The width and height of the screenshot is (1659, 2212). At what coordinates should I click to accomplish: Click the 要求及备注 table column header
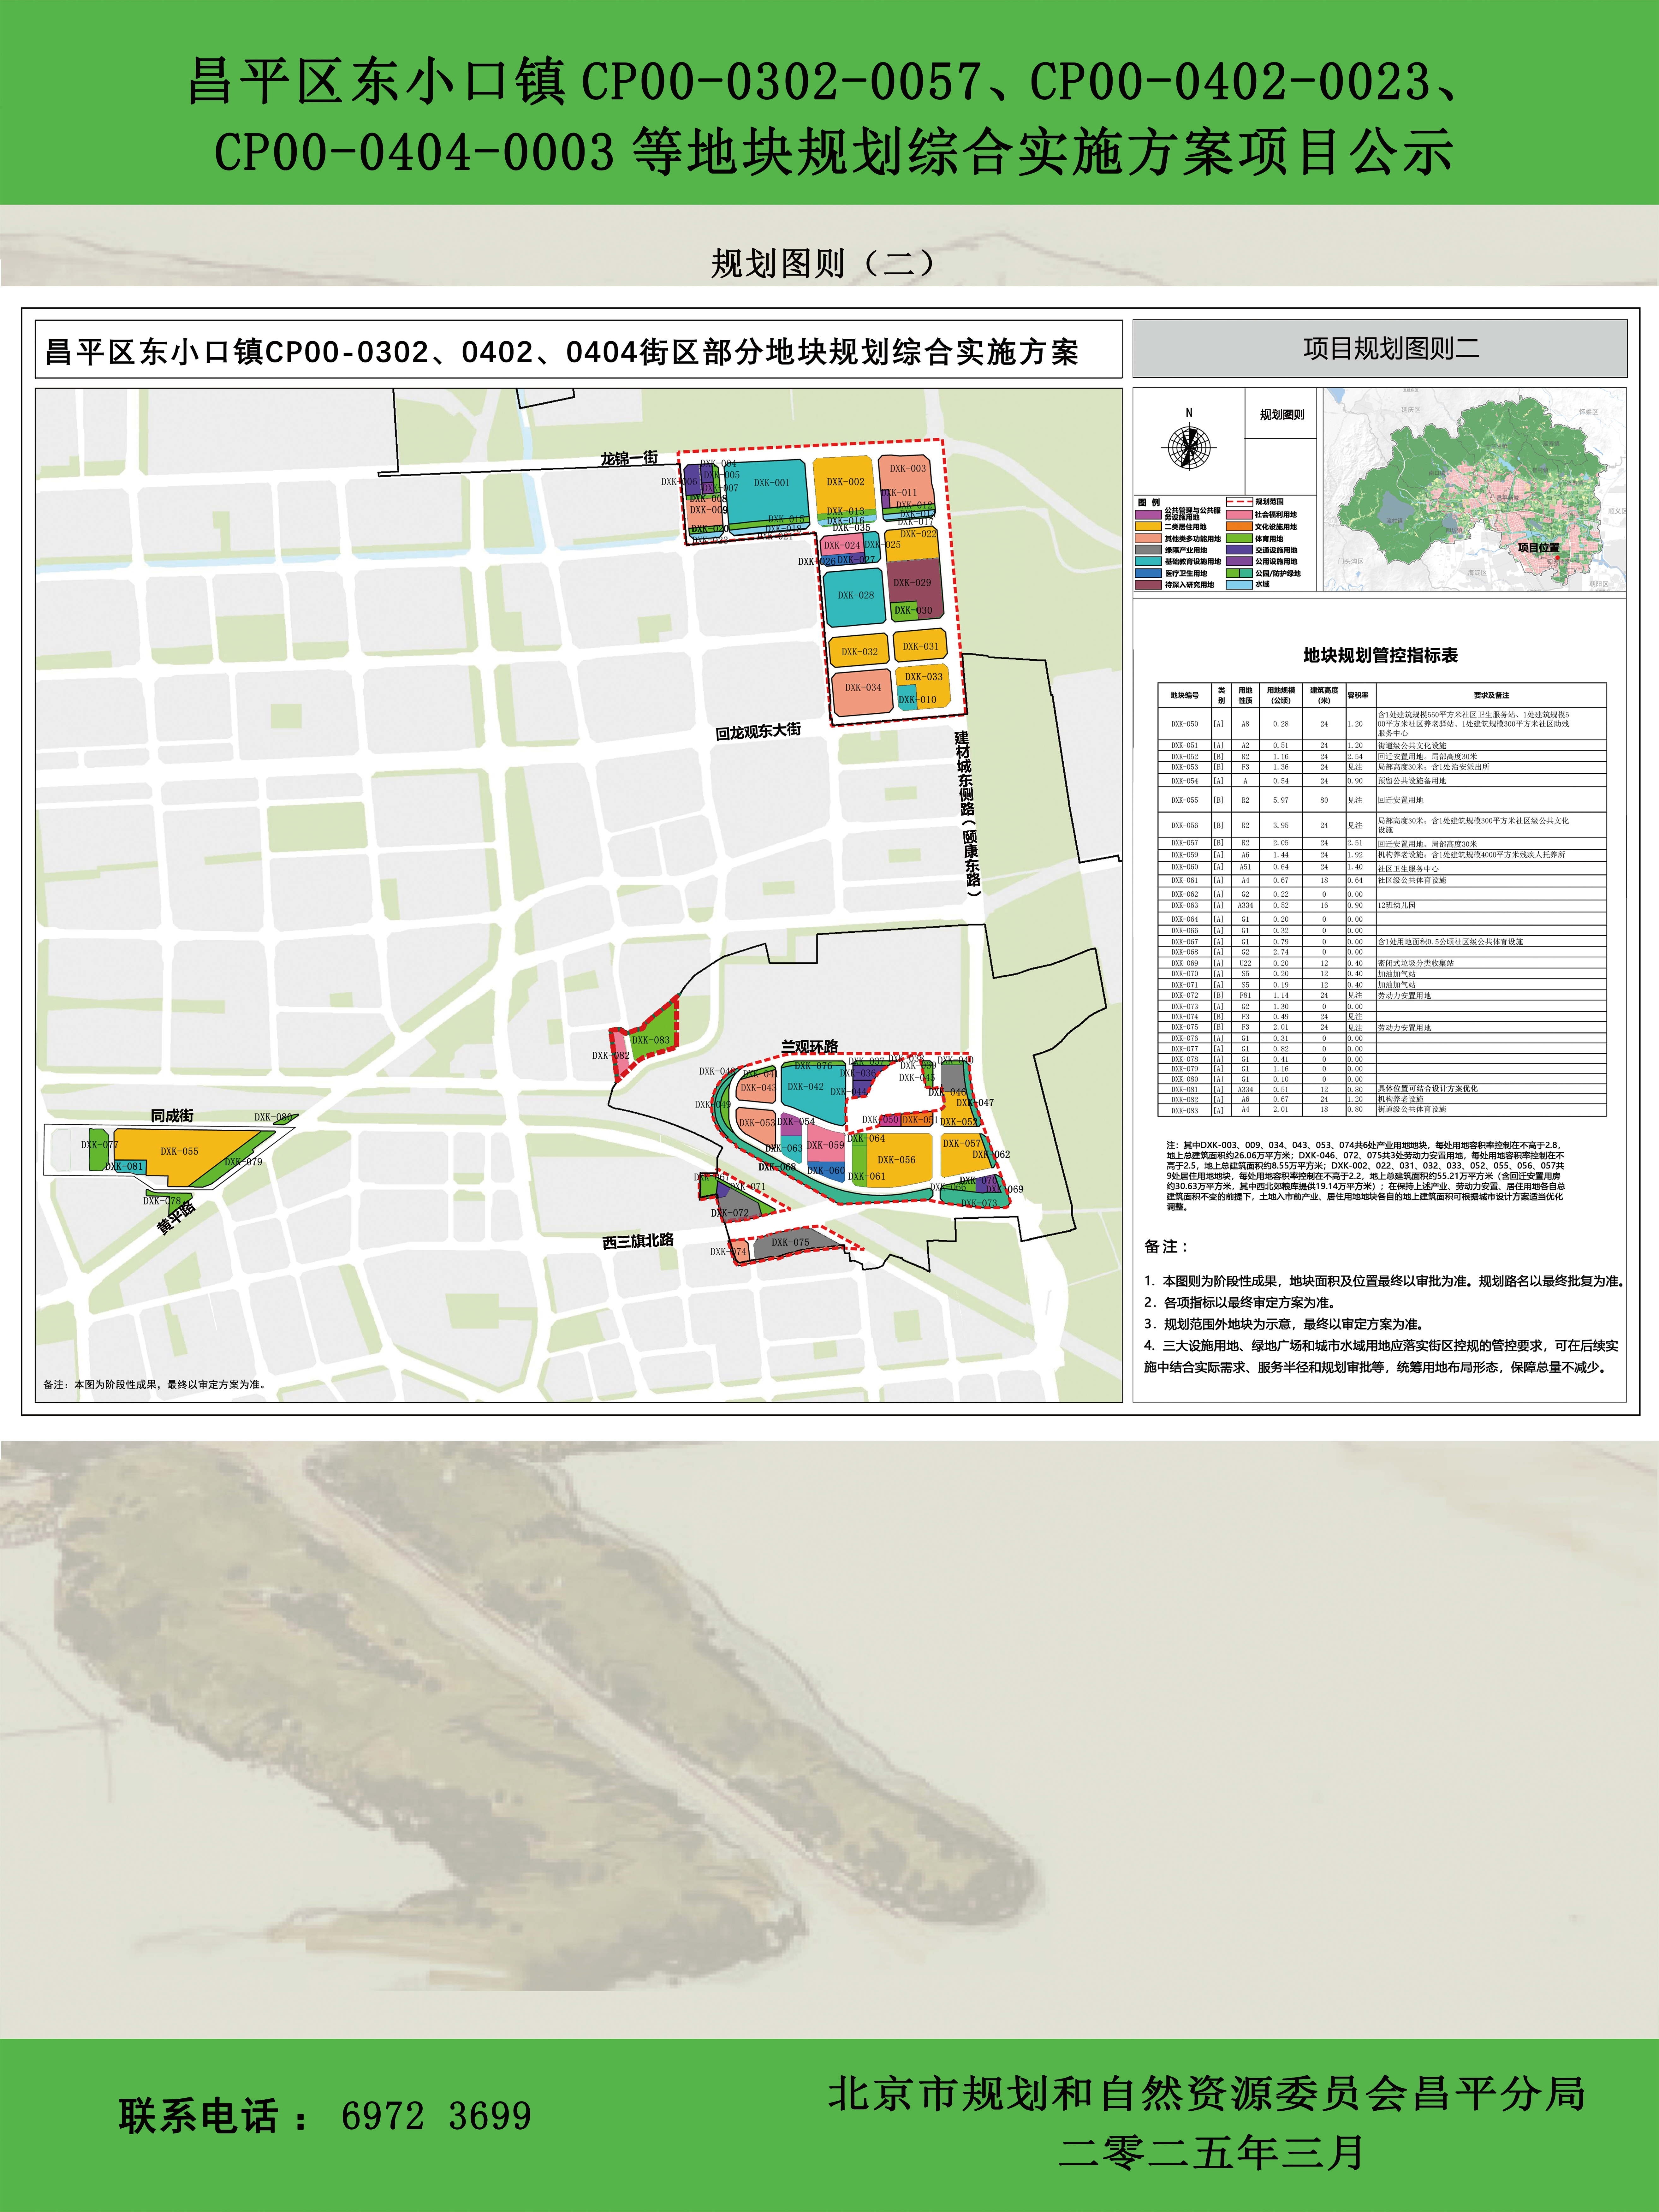point(1491,695)
